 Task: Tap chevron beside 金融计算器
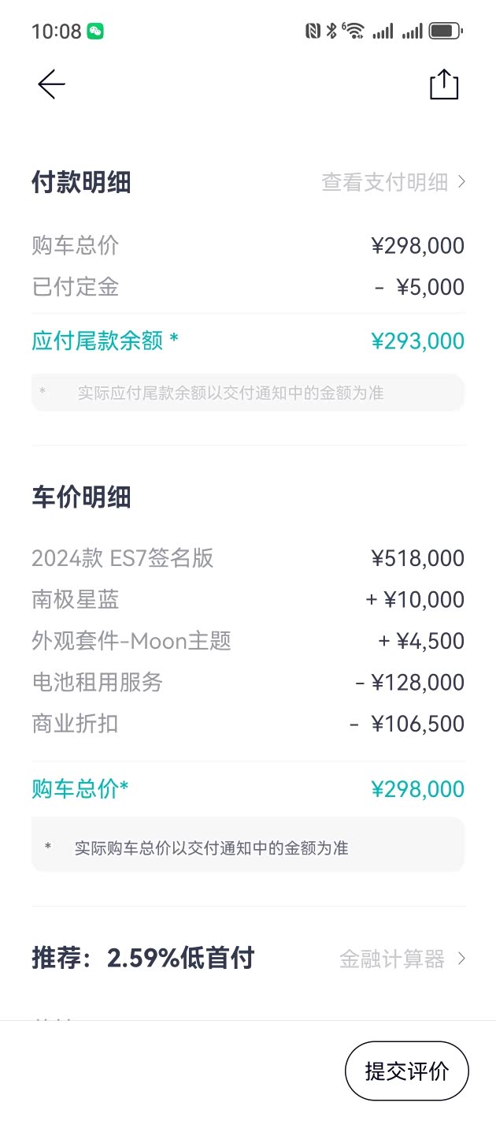click(x=462, y=959)
